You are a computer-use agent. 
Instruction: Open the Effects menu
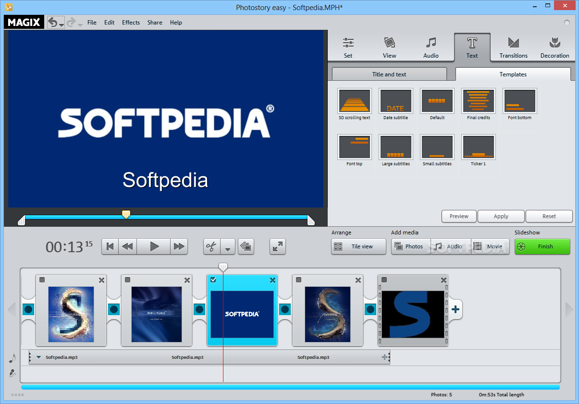pos(131,23)
